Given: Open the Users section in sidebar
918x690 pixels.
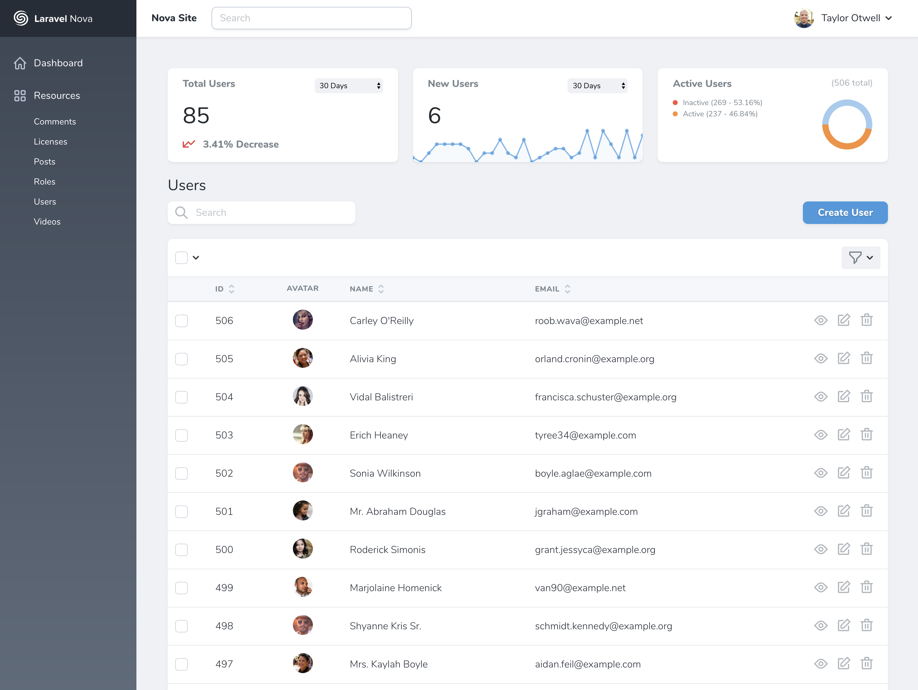Looking at the screenshot, I should pos(44,201).
